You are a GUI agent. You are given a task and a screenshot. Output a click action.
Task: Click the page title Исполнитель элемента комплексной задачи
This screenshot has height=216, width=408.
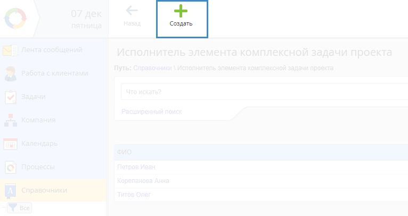pos(254,52)
